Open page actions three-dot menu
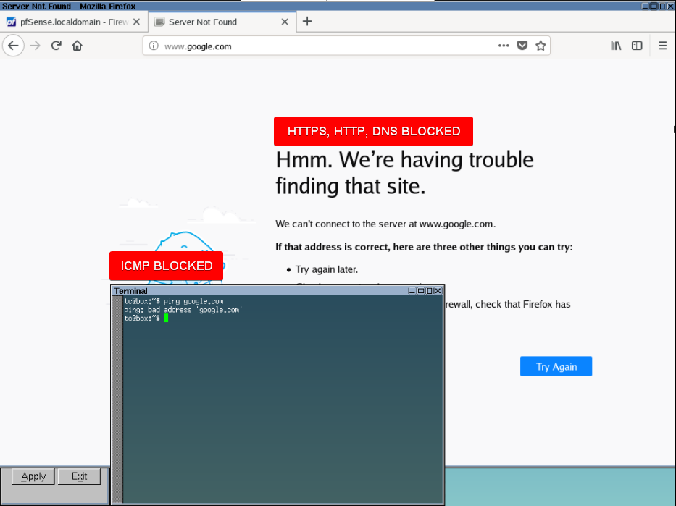Image resolution: width=676 pixels, height=506 pixels. pyautogui.click(x=504, y=46)
